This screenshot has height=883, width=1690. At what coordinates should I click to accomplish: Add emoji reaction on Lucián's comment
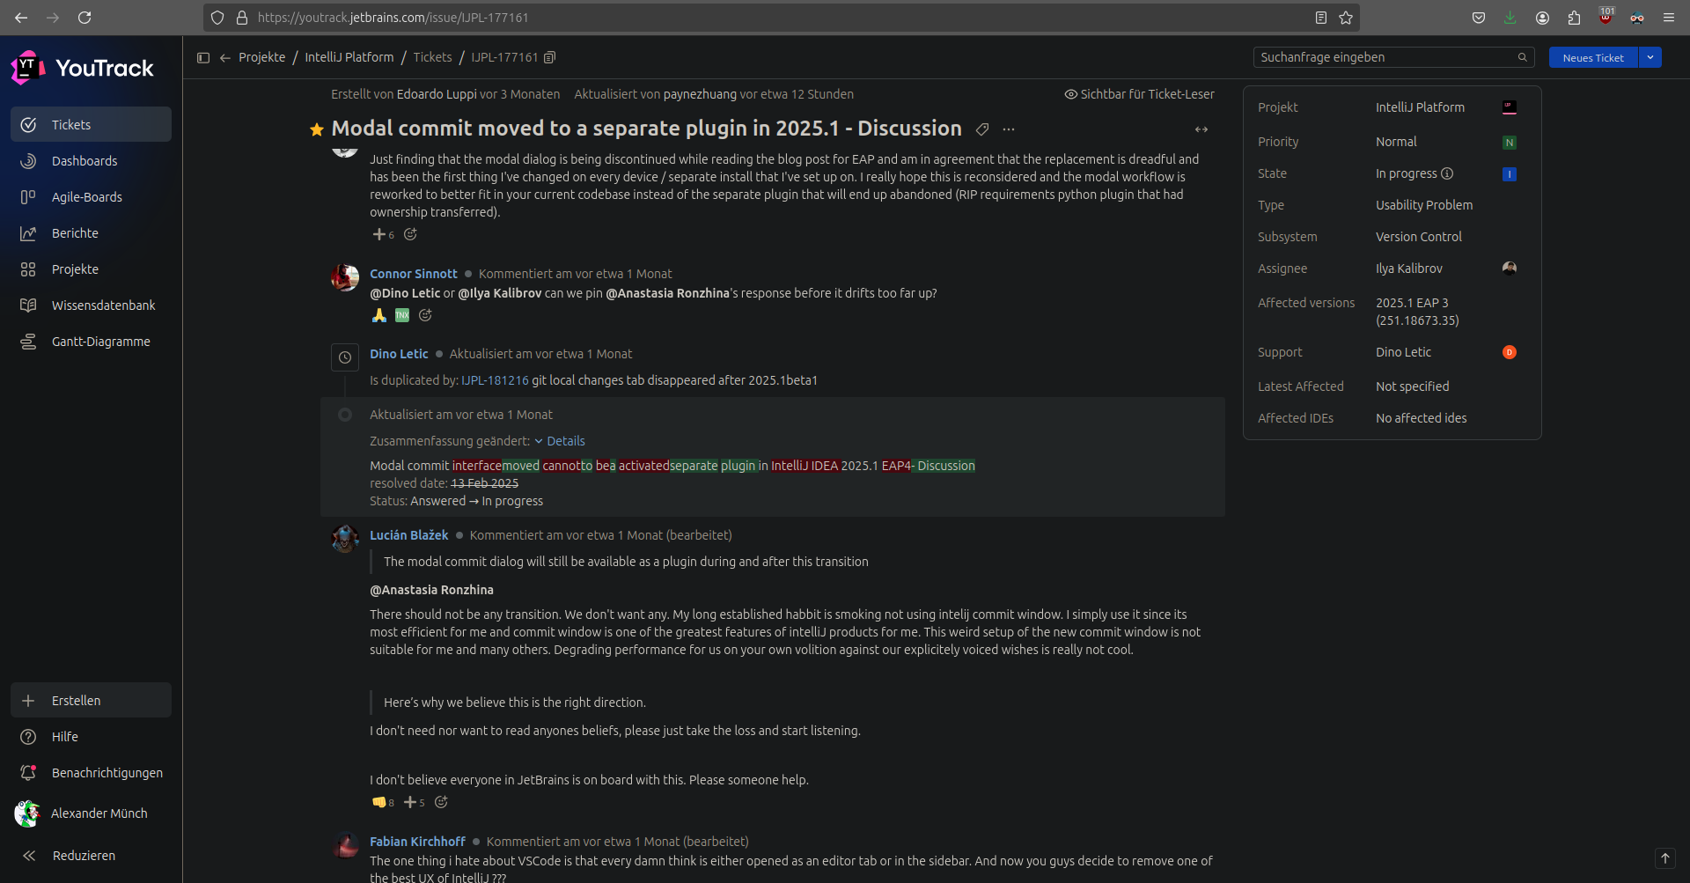pos(441,802)
